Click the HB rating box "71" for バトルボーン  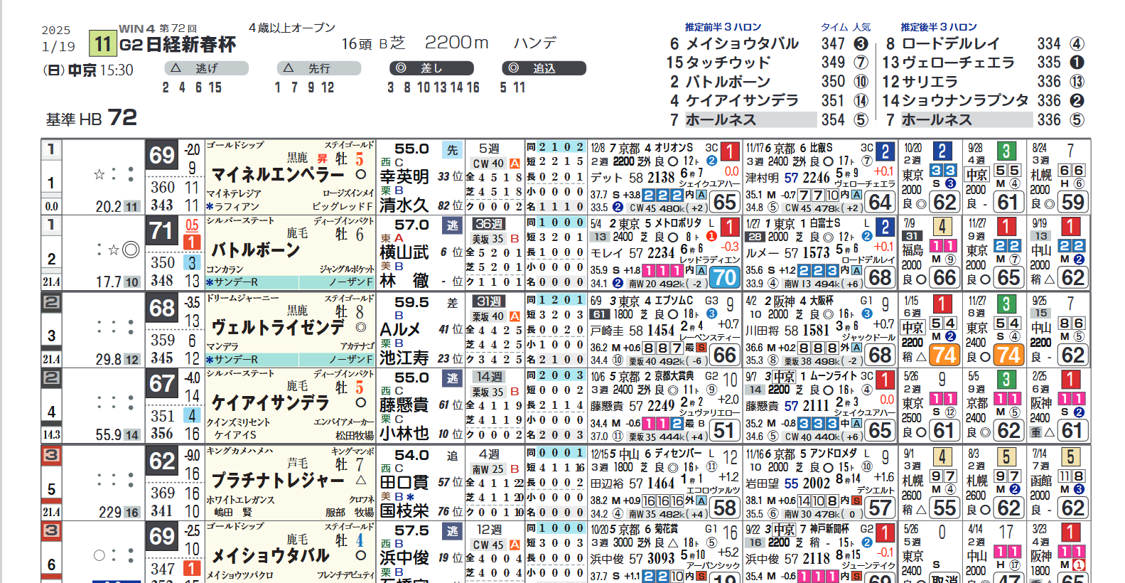[x=161, y=232]
